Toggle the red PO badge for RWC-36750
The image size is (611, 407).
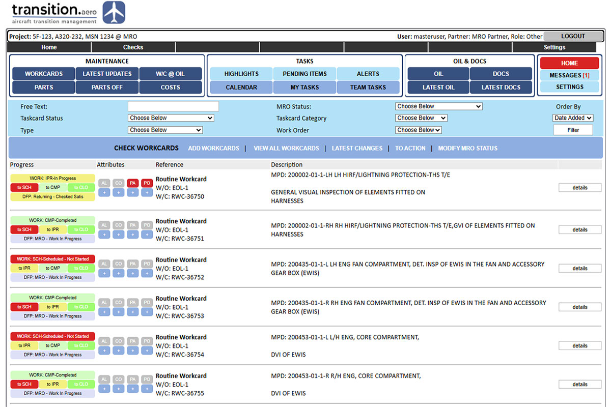pyautogui.click(x=147, y=183)
